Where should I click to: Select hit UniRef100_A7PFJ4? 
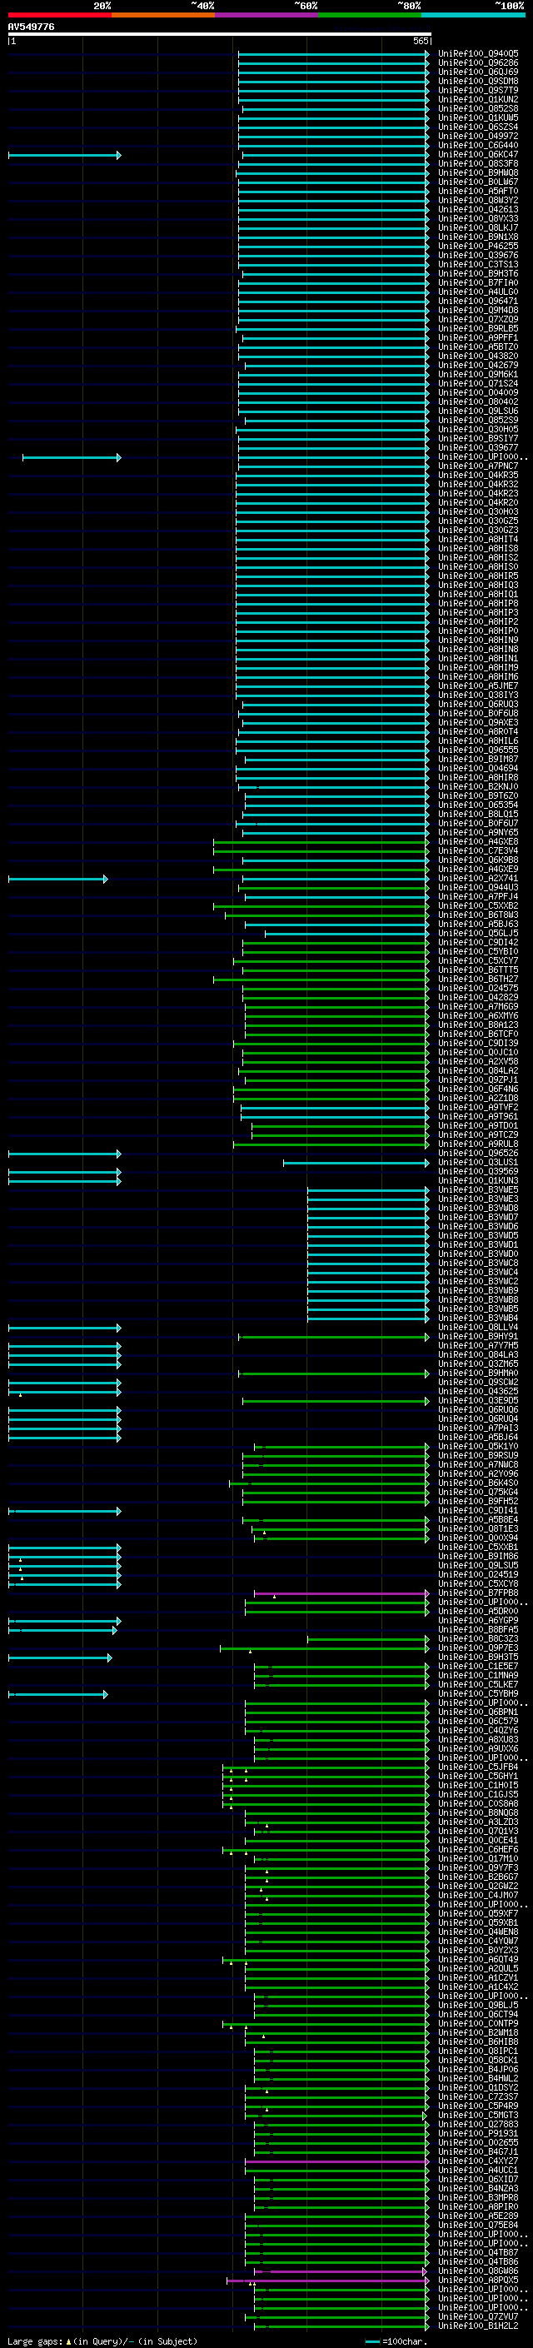(x=478, y=897)
